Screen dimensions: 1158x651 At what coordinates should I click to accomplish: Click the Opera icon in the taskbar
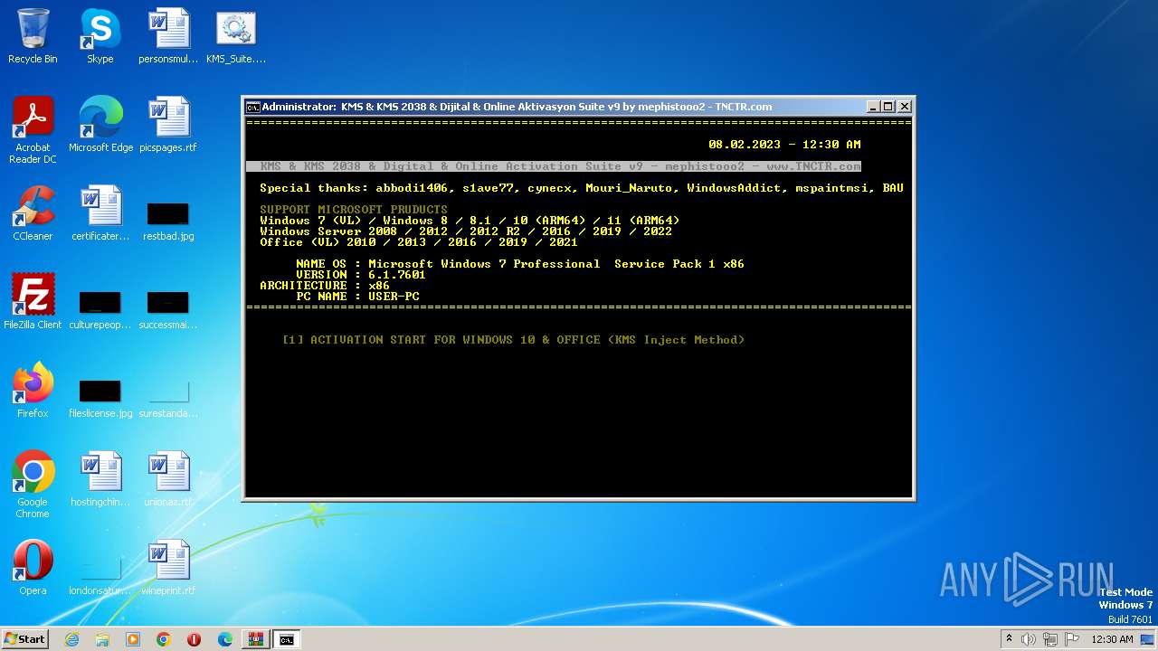195,639
